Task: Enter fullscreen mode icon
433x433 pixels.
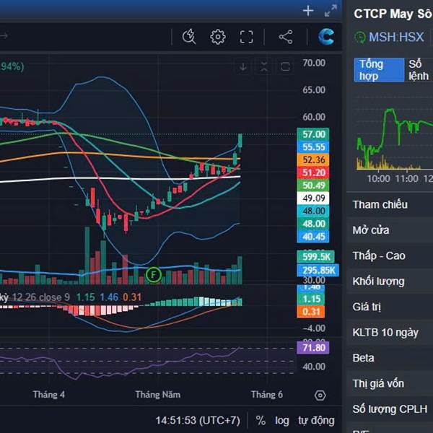Action: tap(246, 37)
